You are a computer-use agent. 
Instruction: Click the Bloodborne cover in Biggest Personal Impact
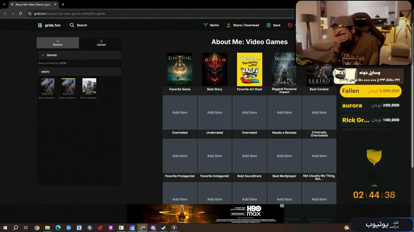(284, 69)
